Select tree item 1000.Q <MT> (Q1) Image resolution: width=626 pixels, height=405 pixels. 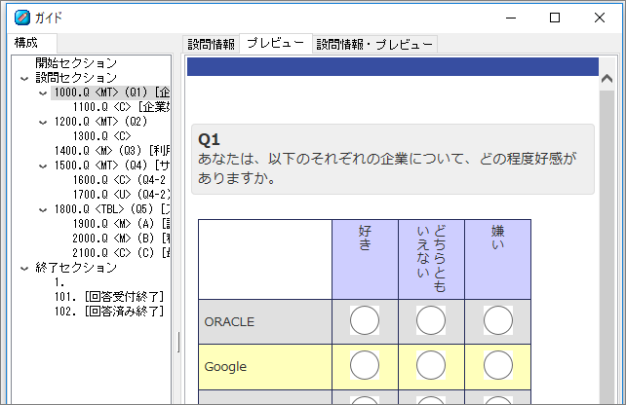point(111,92)
